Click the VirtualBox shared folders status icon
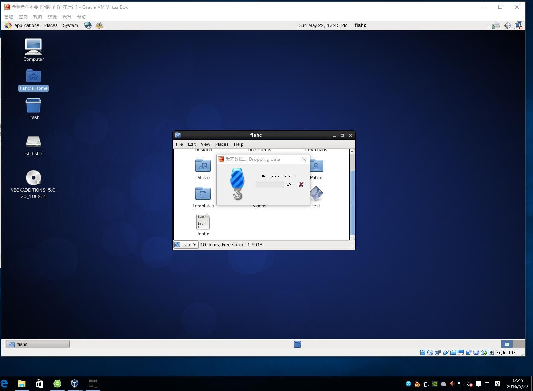533x391 pixels. [x=453, y=352]
